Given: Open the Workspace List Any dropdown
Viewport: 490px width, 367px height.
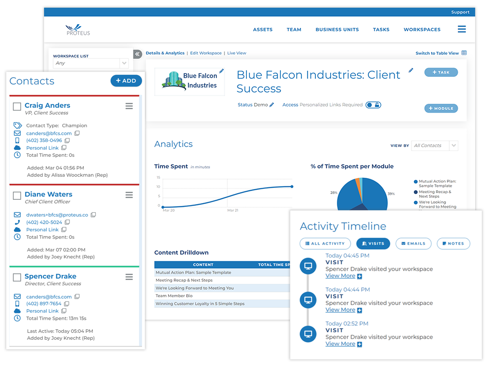Looking at the screenshot, I should tap(90, 64).
